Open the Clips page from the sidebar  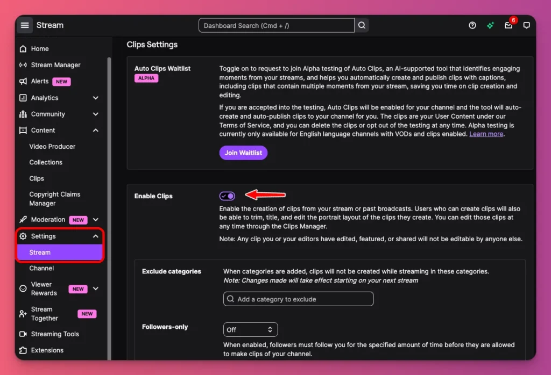coord(37,178)
